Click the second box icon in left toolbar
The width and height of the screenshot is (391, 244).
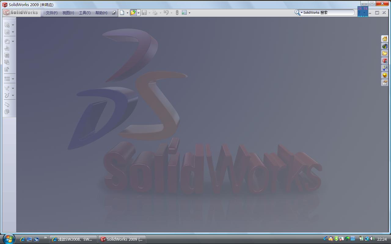click(x=7, y=32)
